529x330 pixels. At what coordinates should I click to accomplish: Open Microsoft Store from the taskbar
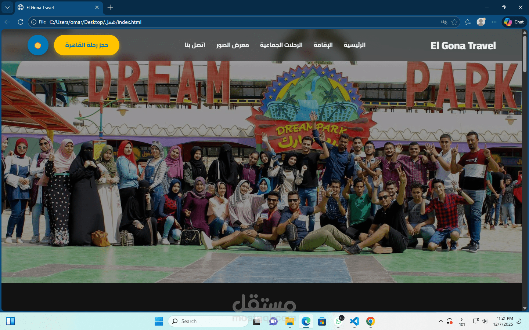tap(322, 321)
